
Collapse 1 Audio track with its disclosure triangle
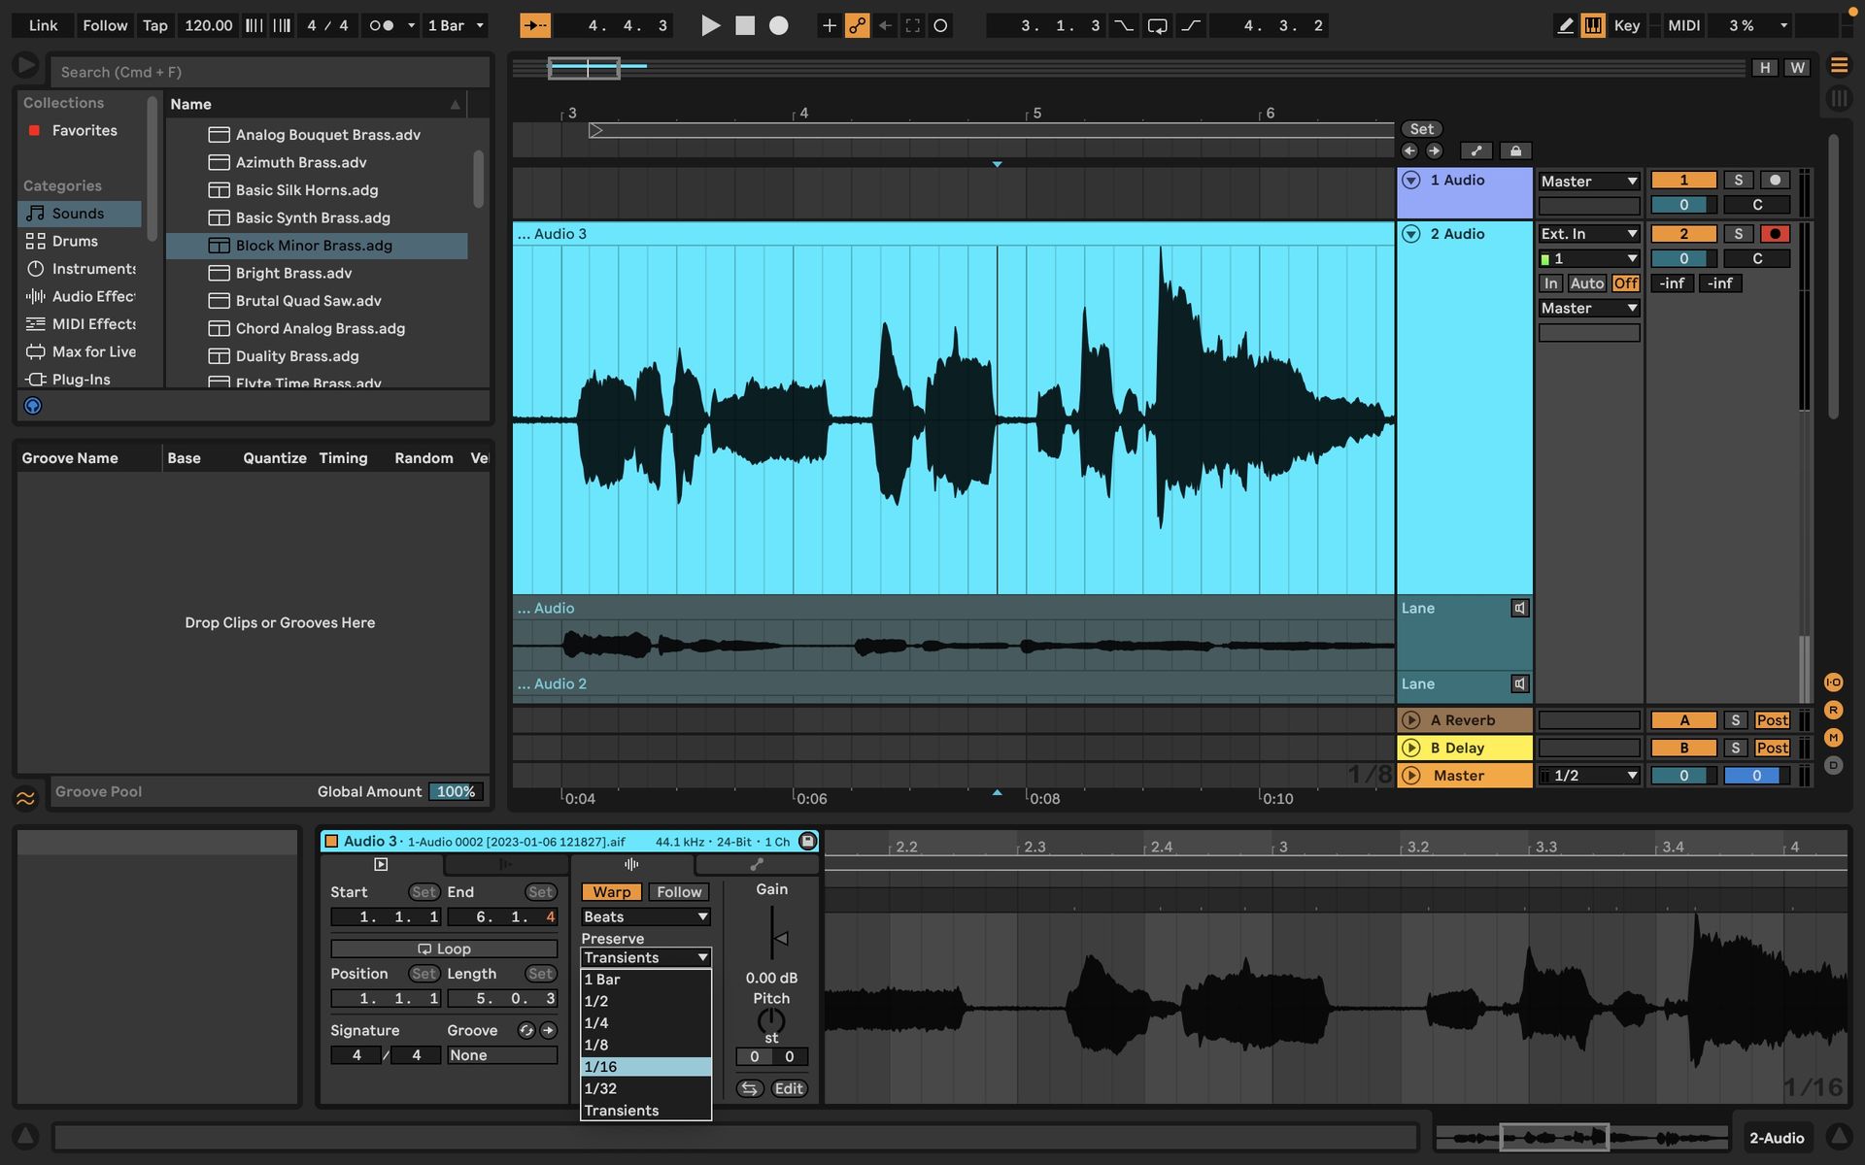(1411, 180)
